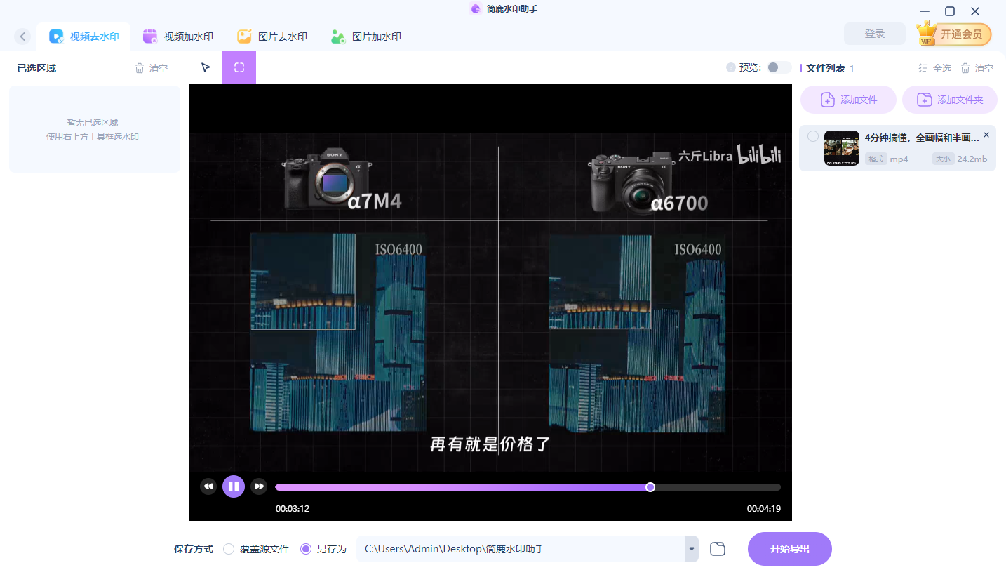The height and width of the screenshot is (577, 1006).
Task: Click the 4分钟搞懂 video thumbnail
Action: pyautogui.click(x=842, y=148)
